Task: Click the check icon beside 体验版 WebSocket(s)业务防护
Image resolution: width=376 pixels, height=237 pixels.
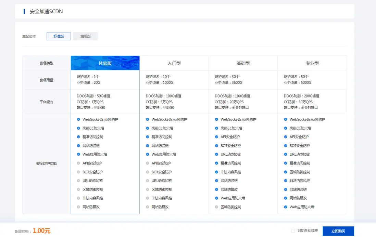Action: click(x=78, y=119)
